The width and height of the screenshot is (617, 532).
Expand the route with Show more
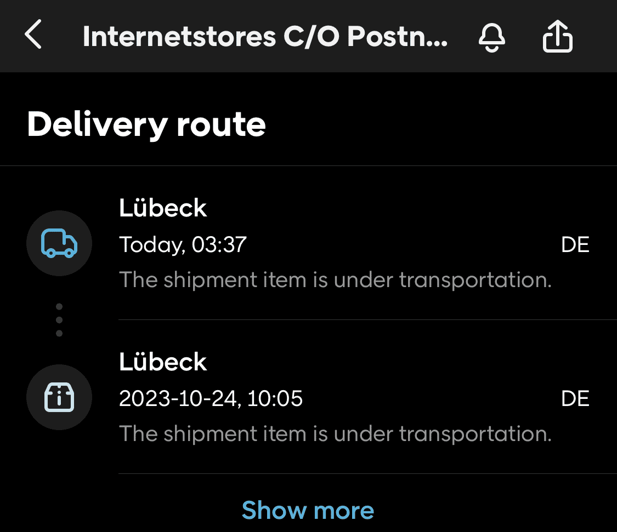[308, 511]
